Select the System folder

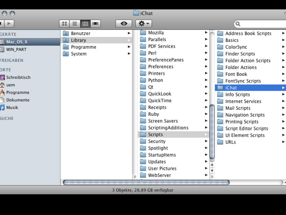(96, 54)
